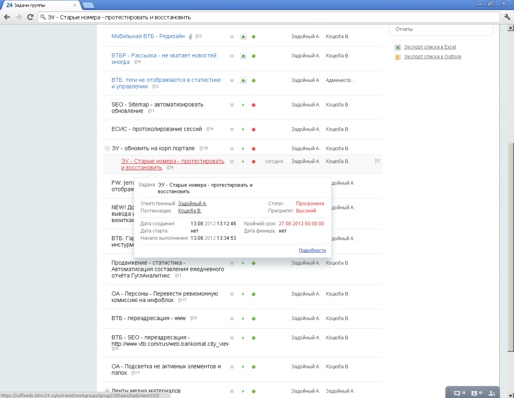
Task: Open the browser wrench settings menu
Action: click(x=507, y=17)
